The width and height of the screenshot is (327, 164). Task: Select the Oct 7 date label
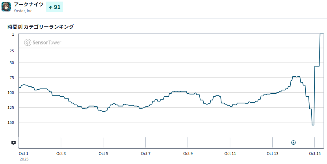coord(146,153)
